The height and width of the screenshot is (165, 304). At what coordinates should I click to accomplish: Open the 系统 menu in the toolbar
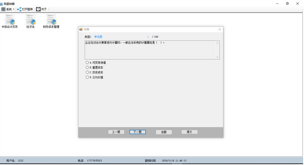[8, 9]
